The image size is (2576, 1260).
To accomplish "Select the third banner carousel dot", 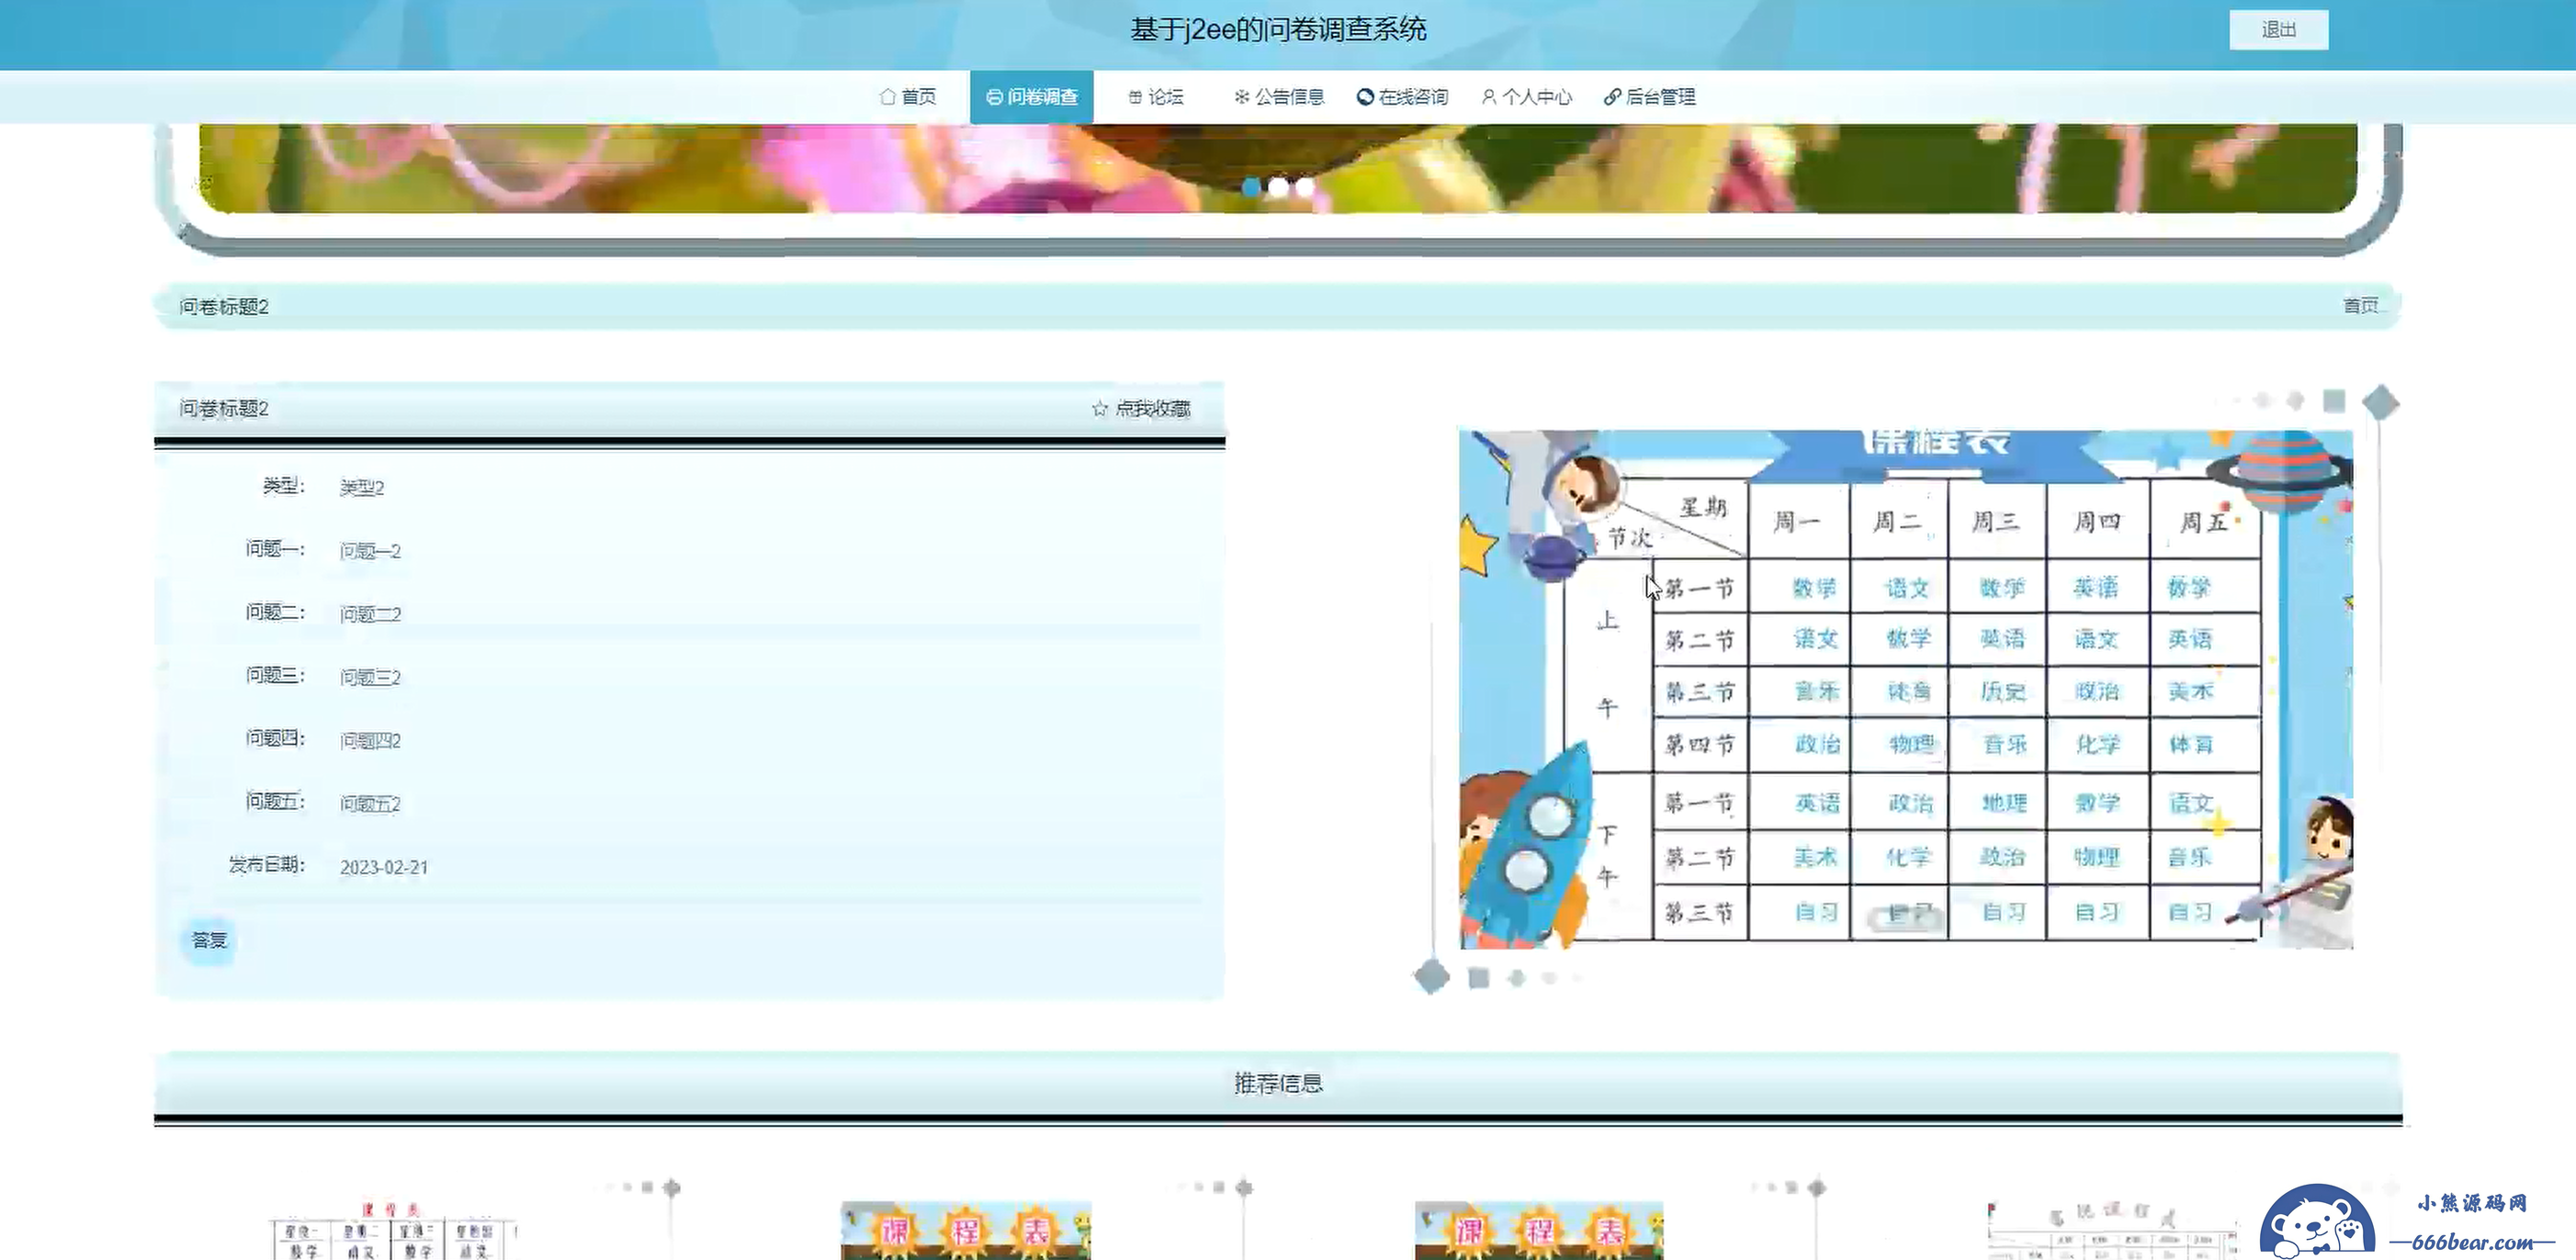I will 1305,187.
